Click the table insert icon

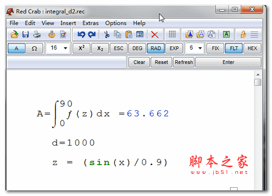[140, 34]
